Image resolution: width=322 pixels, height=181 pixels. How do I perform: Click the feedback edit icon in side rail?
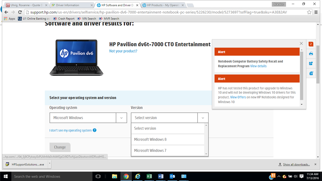pos(311,73)
